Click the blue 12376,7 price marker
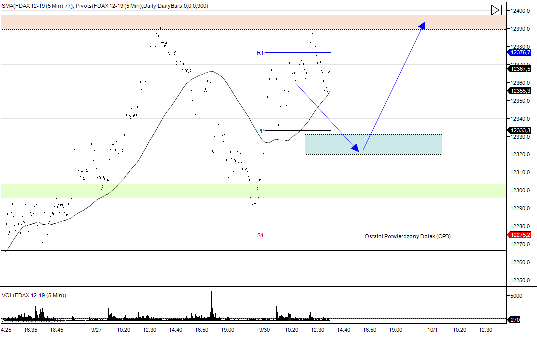The width and height of the screenshot is (537, 337). [521, 52]
